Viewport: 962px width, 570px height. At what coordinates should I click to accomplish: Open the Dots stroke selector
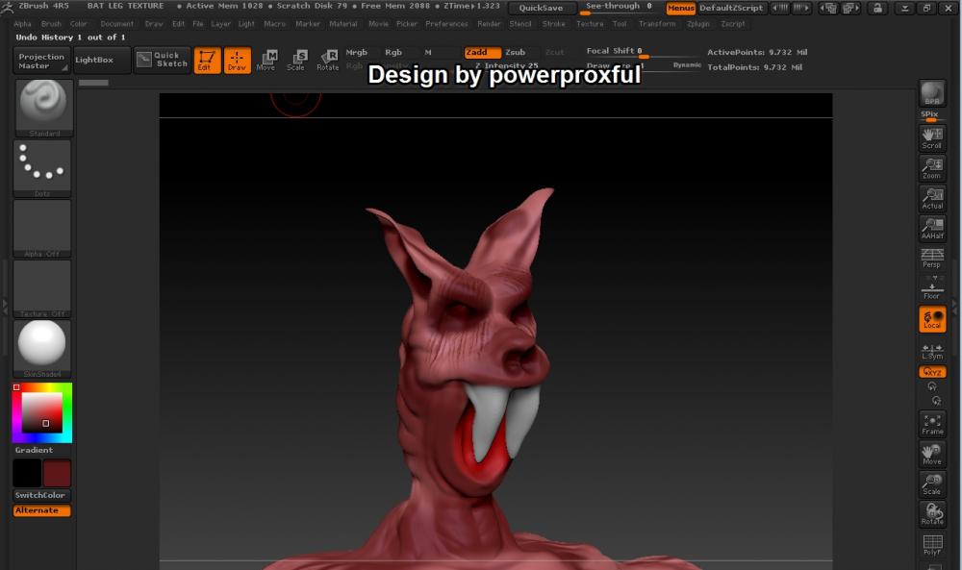click(41, 168)
